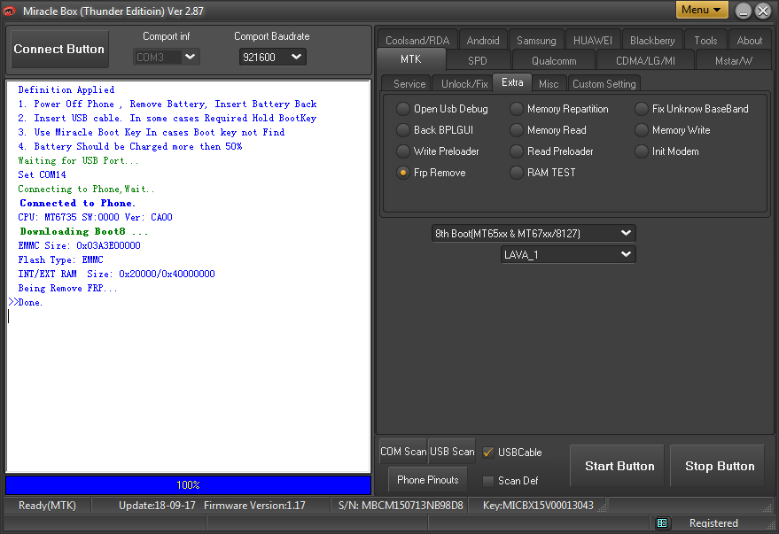779x534 pixels.
Task: Click 'Flash Type: EMMC' log line
Action: click(61, 259)
